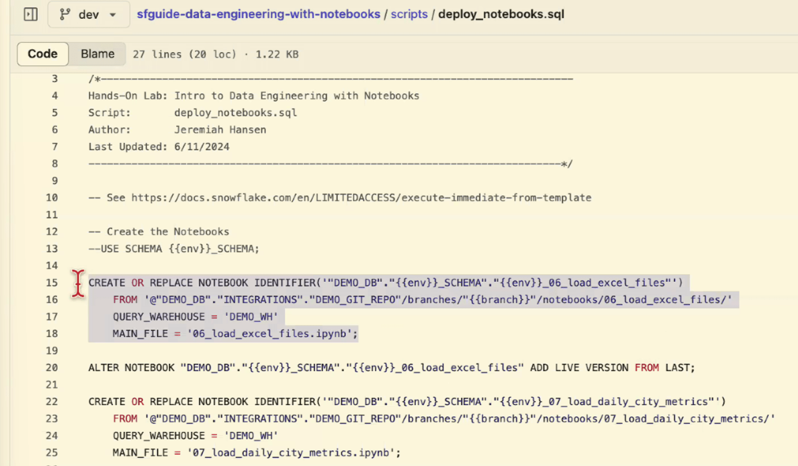Click the FROM line for notebooks/07_load_daily_city_metrics/
The height and width of the screenshot is (466, 798).
[444, 418]
